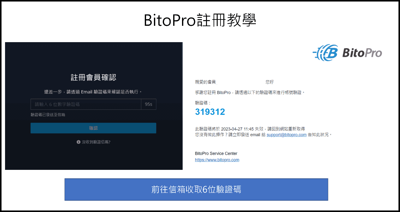Select the verification code 319312
The width and height of the screenshot is (400, 212).
point(210,112)
